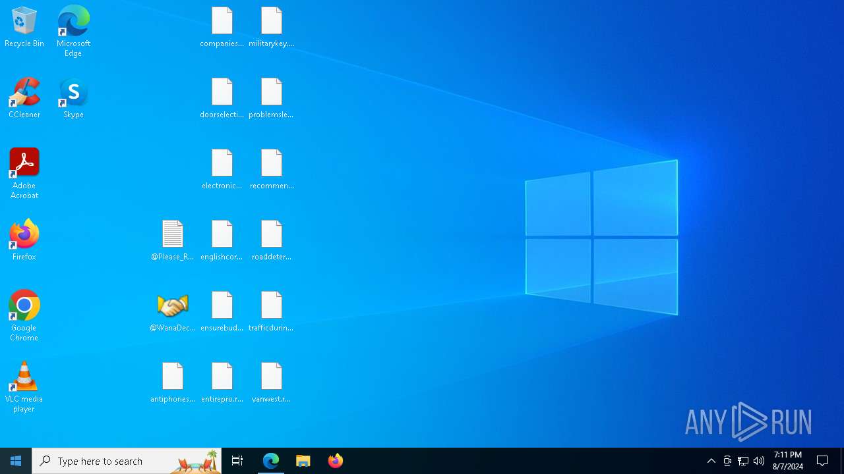The image size is (844, 474).
Task: Select the antiphones... file icon
Action: (173, 383)
